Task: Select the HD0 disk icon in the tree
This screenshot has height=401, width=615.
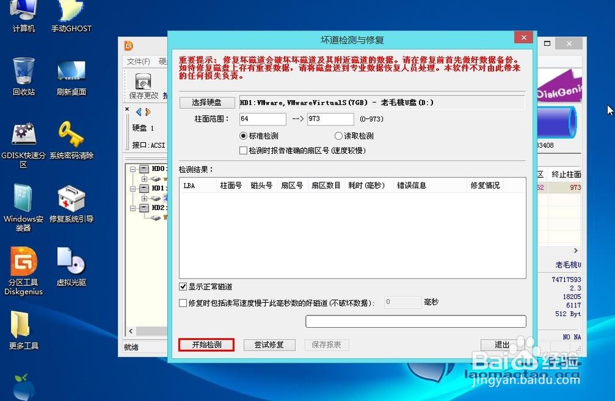Action: pos(145,169)
